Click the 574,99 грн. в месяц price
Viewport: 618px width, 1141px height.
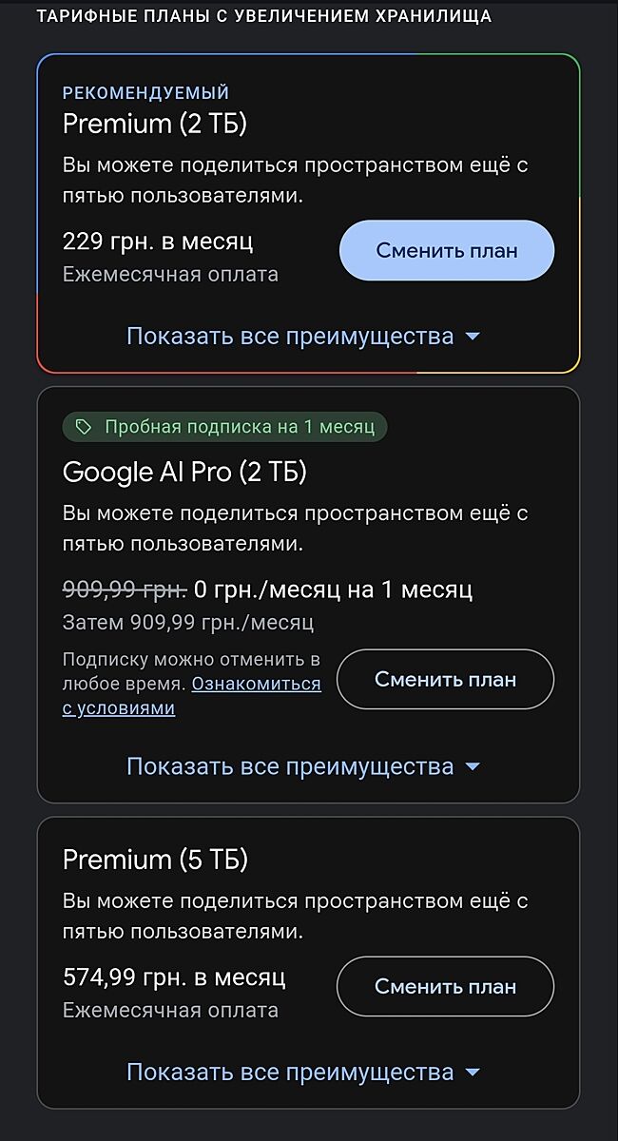pos(174,977)
